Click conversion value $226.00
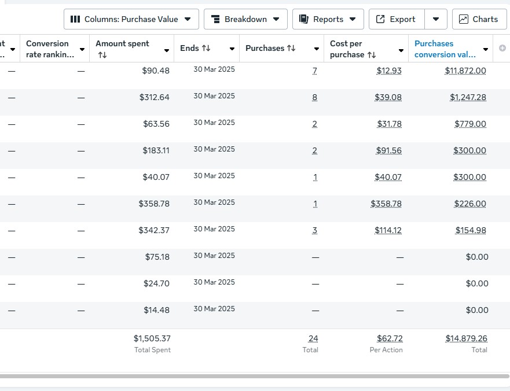The height and width of the screenshot is (391, 510). (x=470, y=204)
